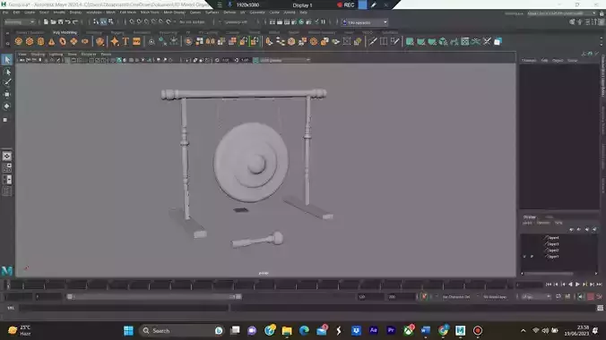Open the Workspace selector dropdown

pyautogui.click(x=562, y=13)
